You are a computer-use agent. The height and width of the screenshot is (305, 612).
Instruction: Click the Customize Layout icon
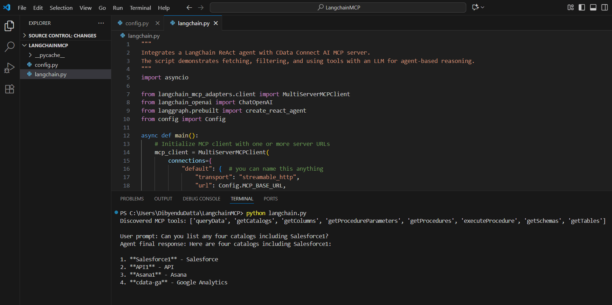coord(570,7)
